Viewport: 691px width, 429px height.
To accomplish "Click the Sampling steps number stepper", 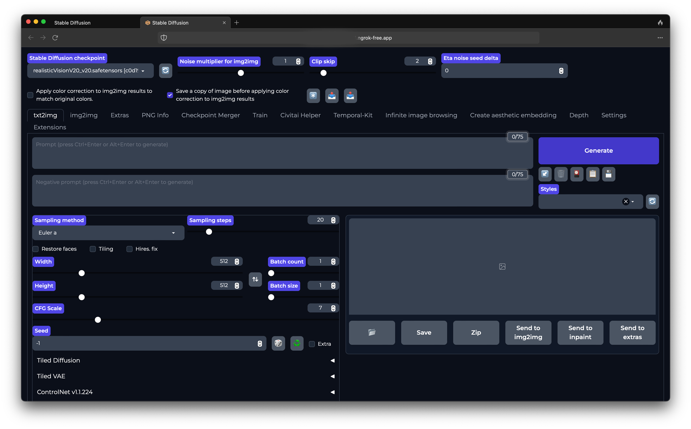I will [x=333, y=220].
